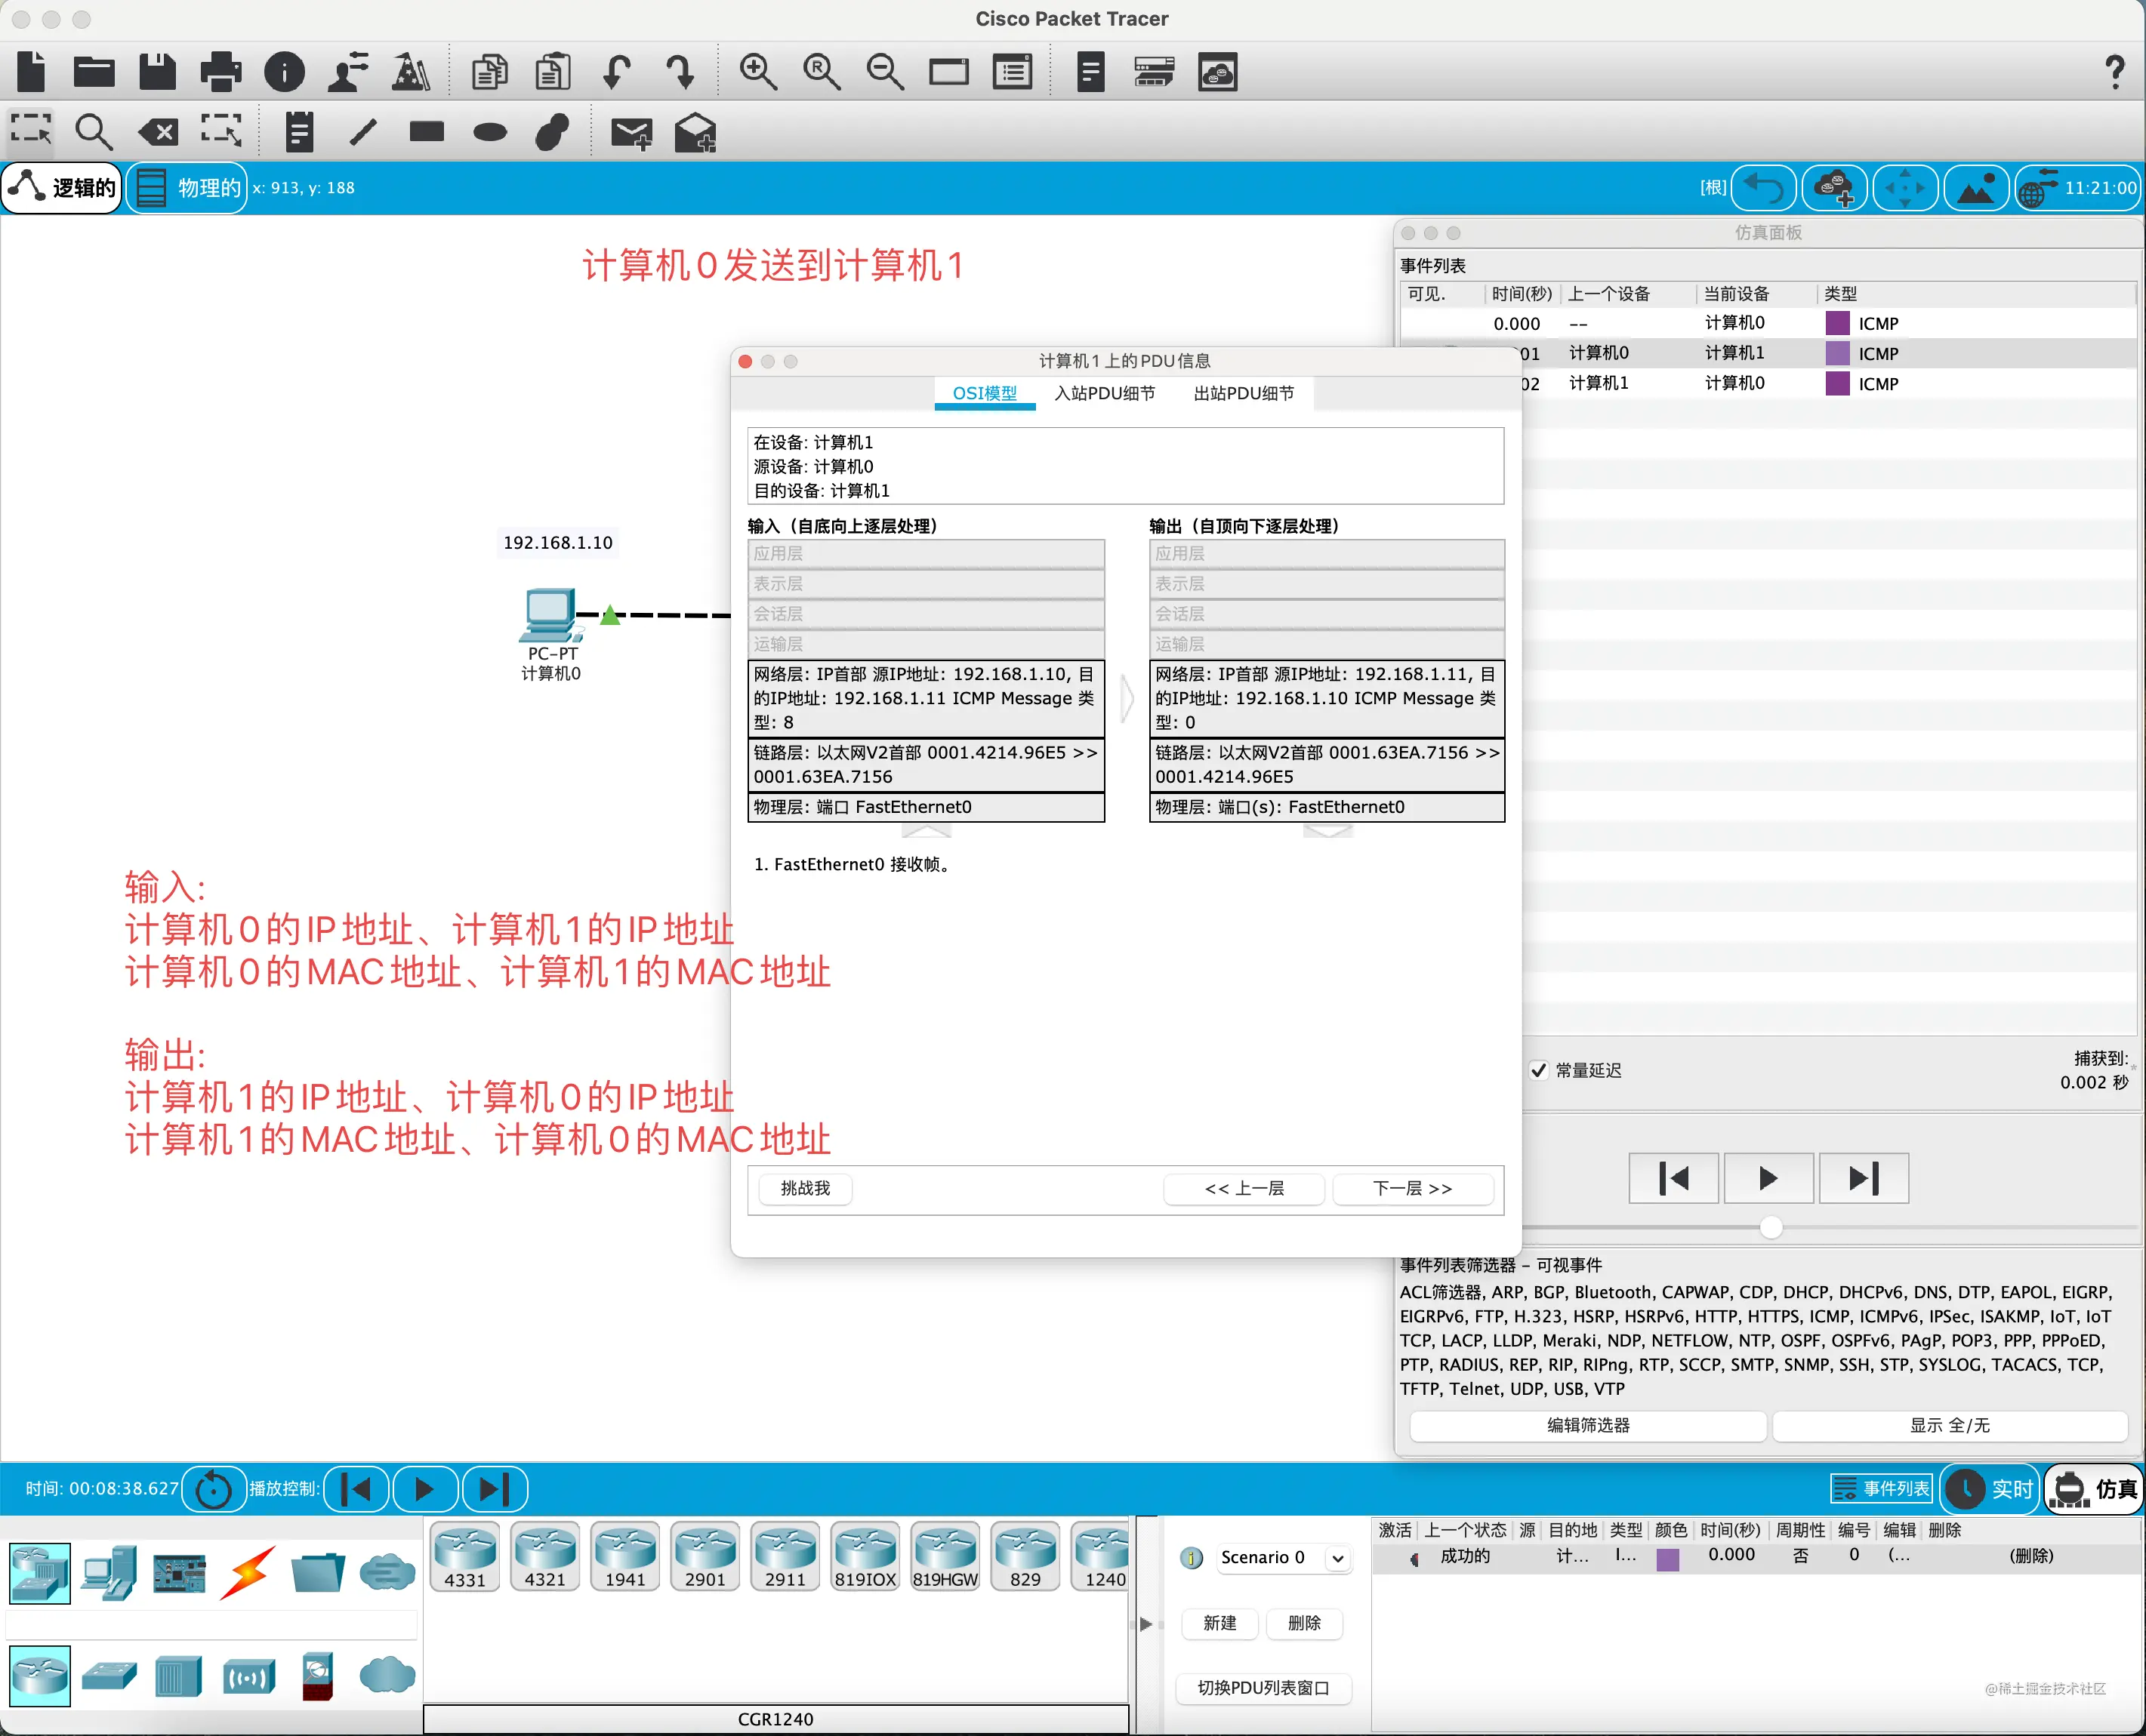Click the Redo arrow icon
Screen dimensions: 2146x1736
(680, 72)
